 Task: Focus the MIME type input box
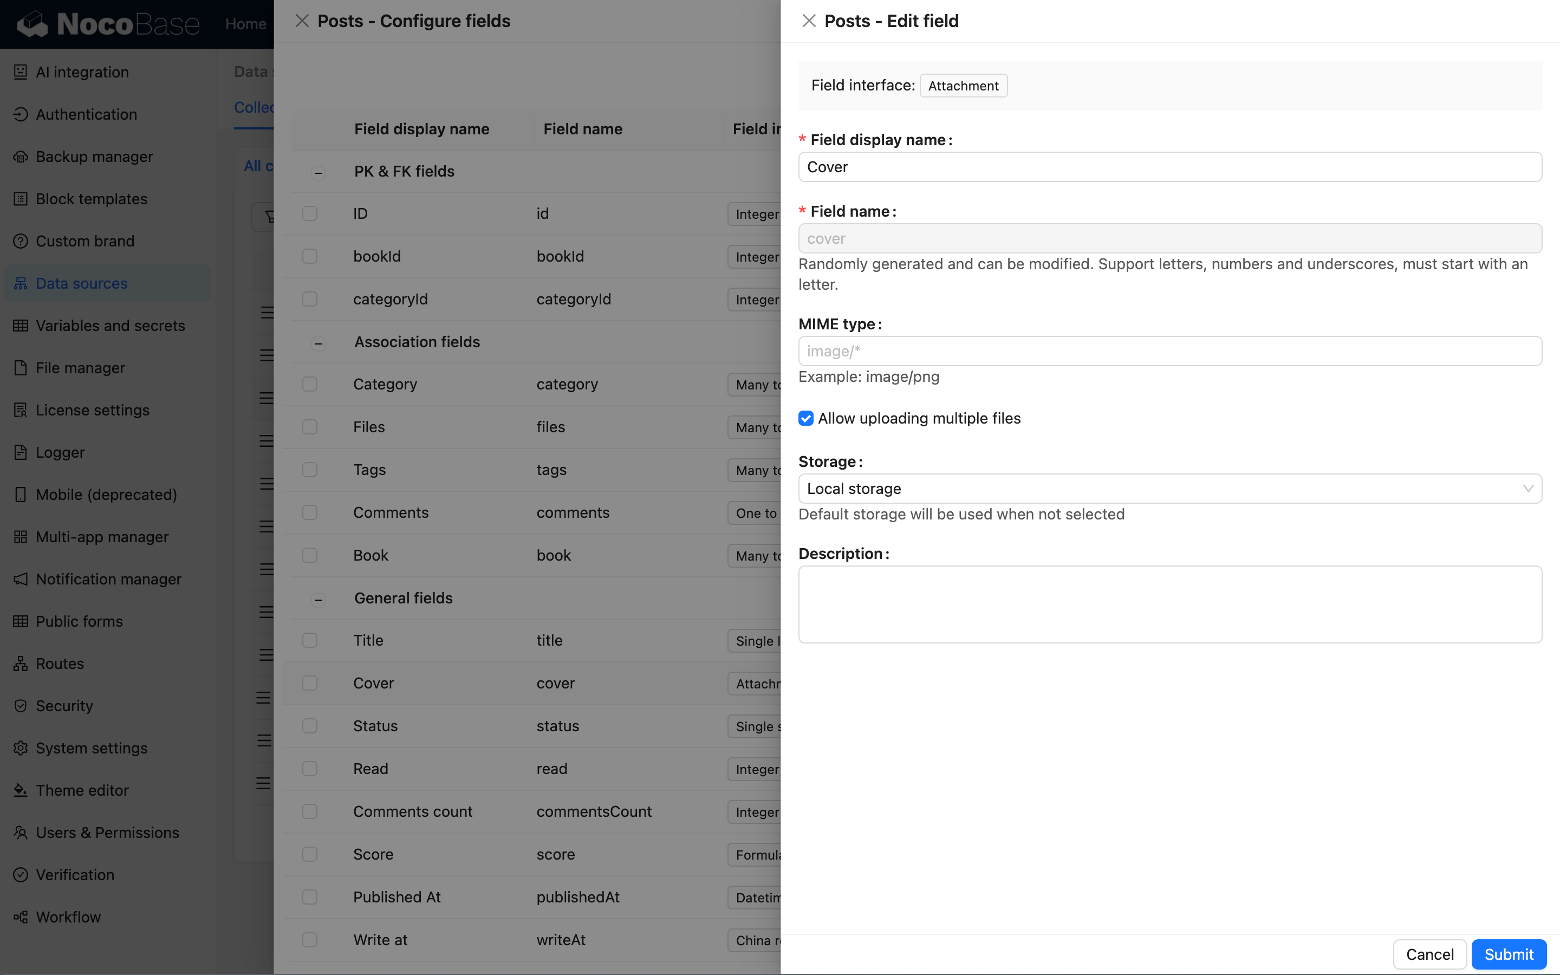point(1169,352)
